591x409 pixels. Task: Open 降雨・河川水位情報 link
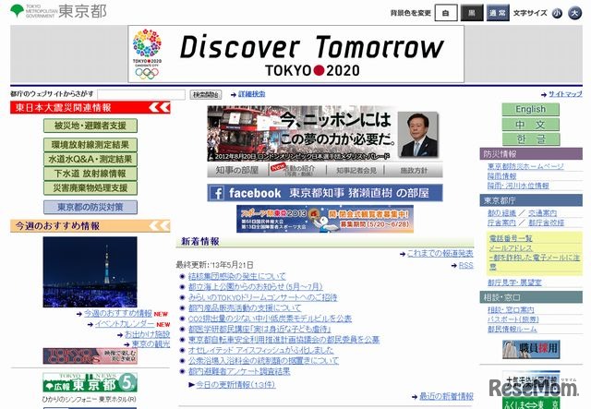pyautogui.click(x=518, y=186)
